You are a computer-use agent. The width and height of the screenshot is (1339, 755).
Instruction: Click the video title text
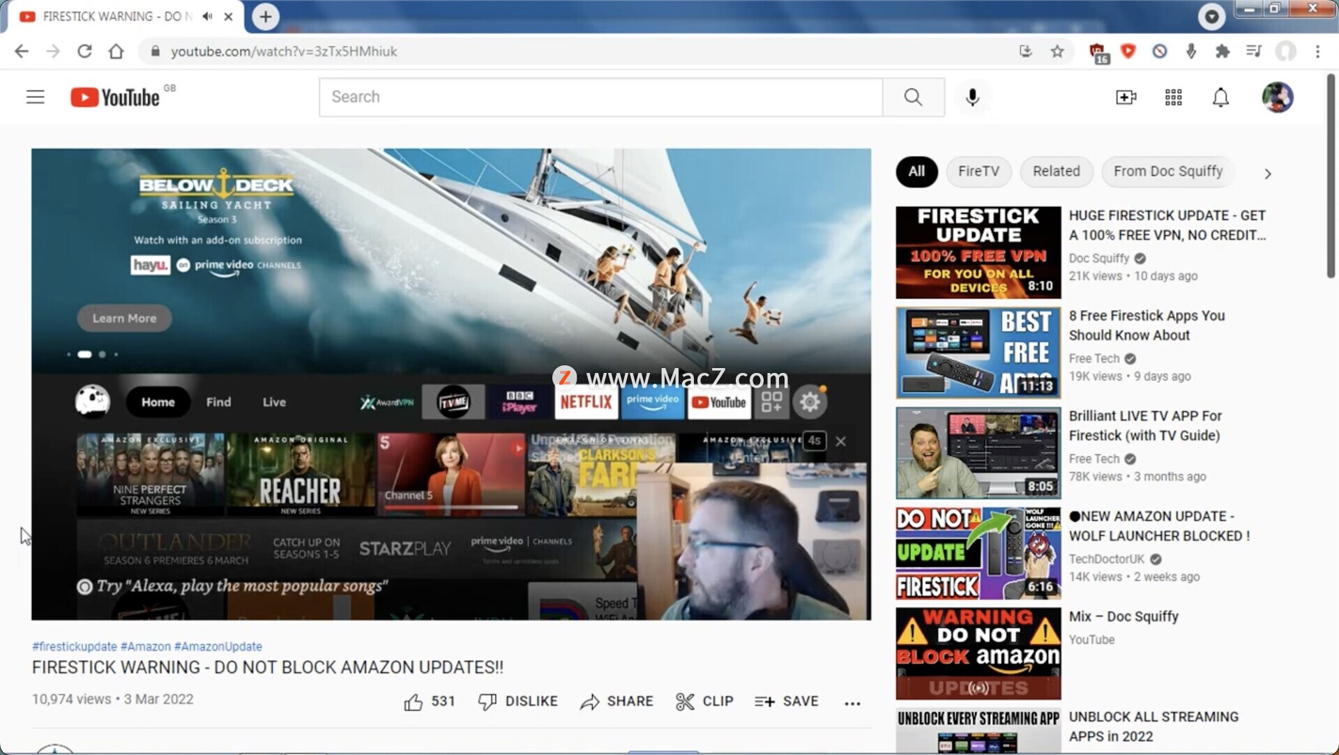pos(268,667)
